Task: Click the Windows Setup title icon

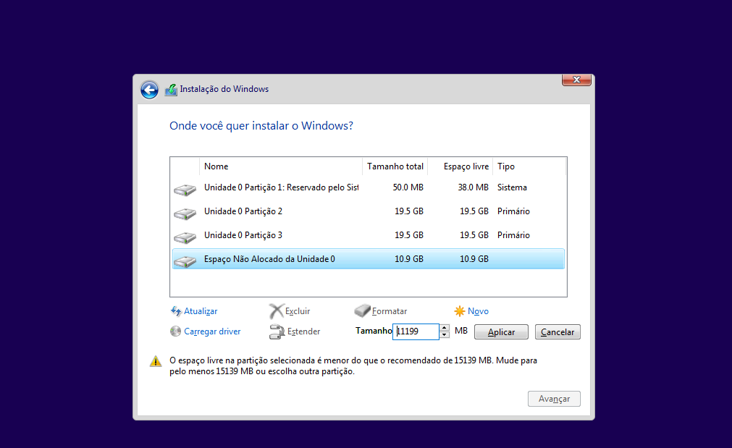Action: click(171, 90)
